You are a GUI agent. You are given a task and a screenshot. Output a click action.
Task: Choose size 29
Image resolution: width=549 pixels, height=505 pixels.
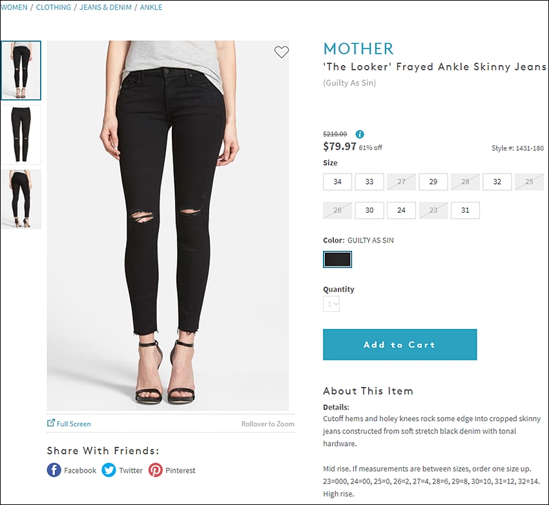tap(433, 181)
